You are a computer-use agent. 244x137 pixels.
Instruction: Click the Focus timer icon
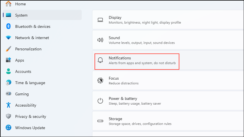(x=100, y=80)
